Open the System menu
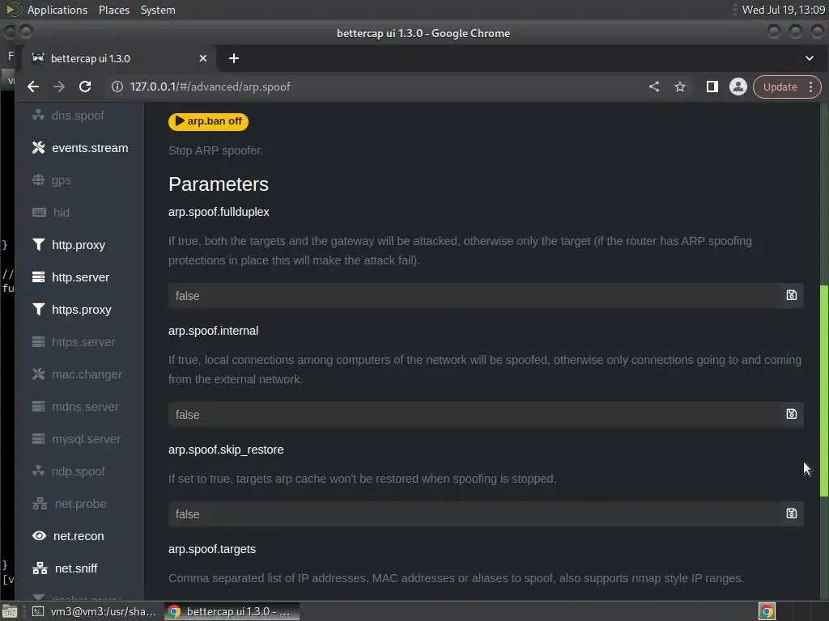 158,10
